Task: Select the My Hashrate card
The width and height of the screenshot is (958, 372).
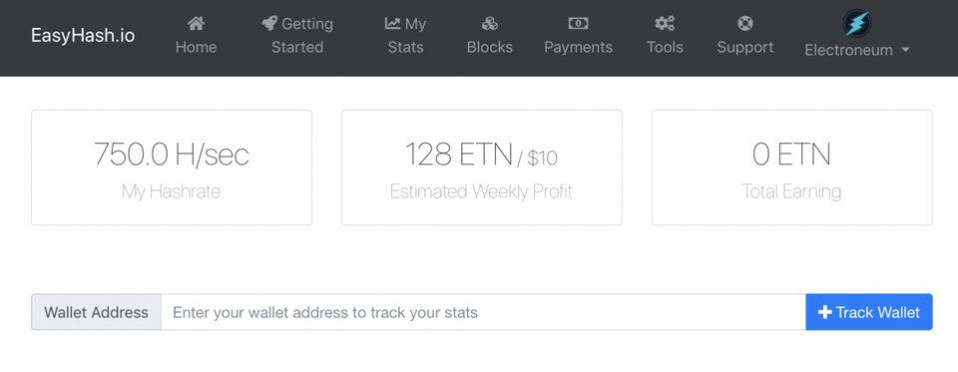Action: pos(172,168)
